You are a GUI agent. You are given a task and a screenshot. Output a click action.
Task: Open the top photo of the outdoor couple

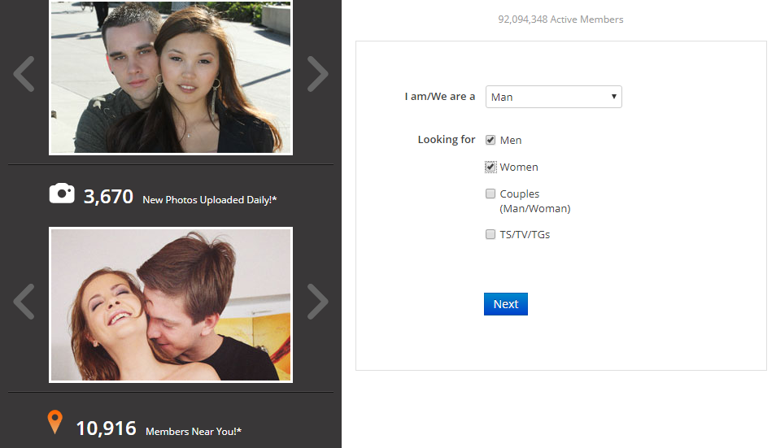click(171, 77)
